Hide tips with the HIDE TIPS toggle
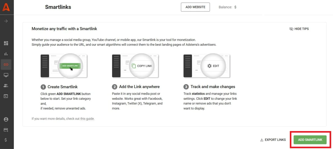Viewport: 333px width, 149px height. point(299,29)
